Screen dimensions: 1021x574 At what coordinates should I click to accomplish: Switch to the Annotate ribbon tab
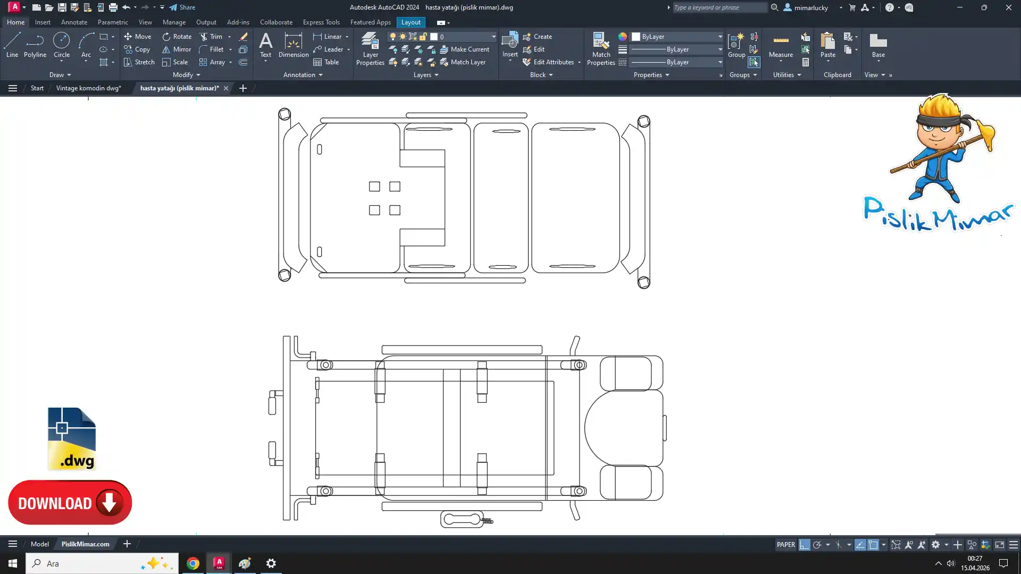click(74, 22)
